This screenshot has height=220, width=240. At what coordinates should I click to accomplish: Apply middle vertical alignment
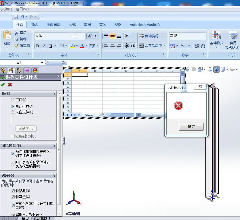(112, 36)
